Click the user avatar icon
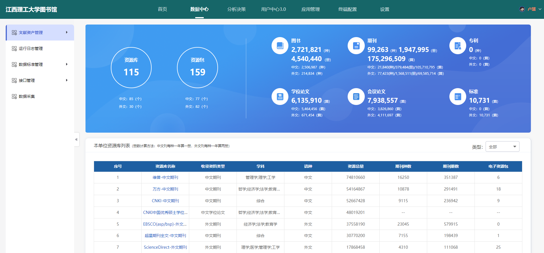 point(522,9)
